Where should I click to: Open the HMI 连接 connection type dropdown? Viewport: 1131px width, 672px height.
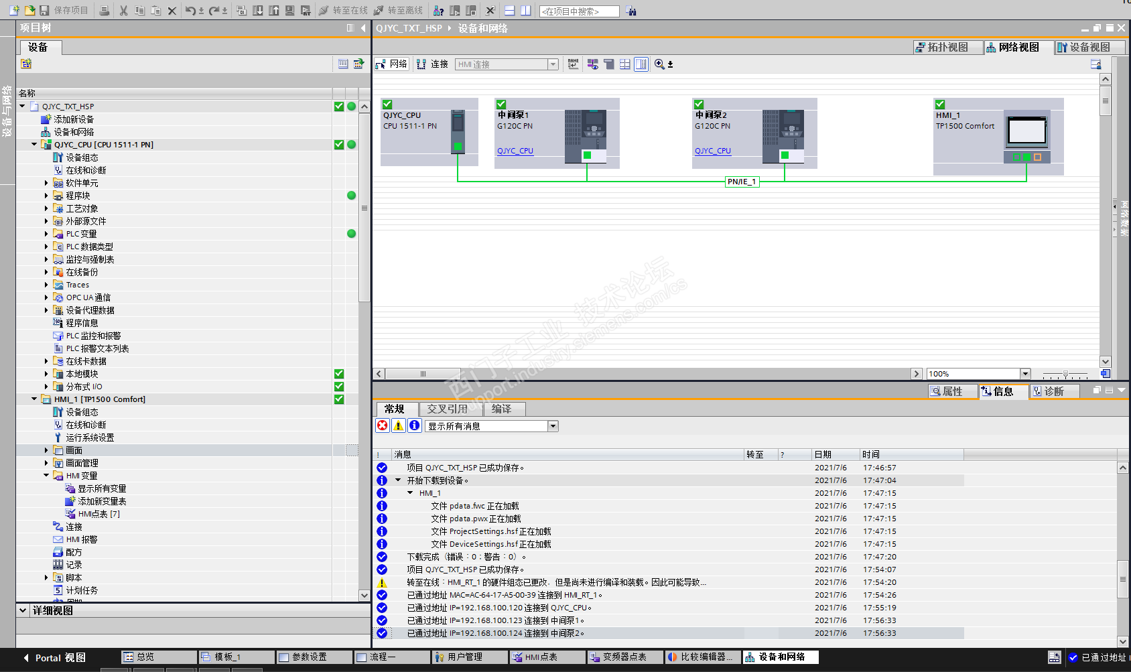(x=553, y=64)
